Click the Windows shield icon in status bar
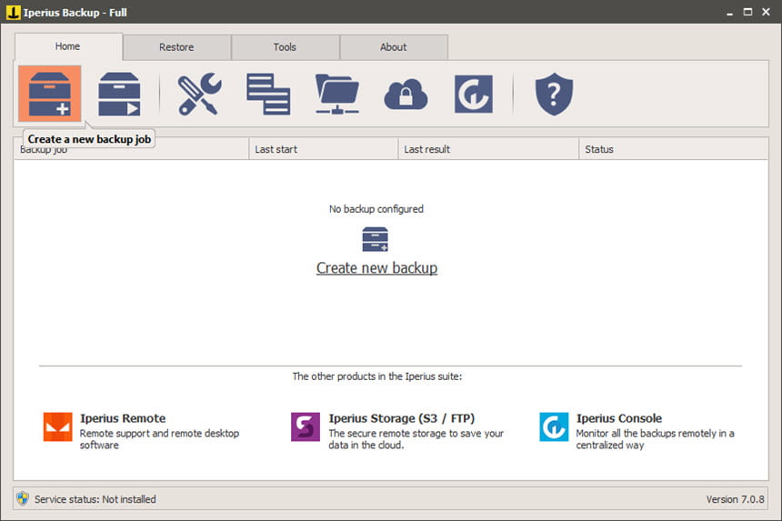Image resolution: width=782 pixels, height=521 pixels. [x=23, y=498]
